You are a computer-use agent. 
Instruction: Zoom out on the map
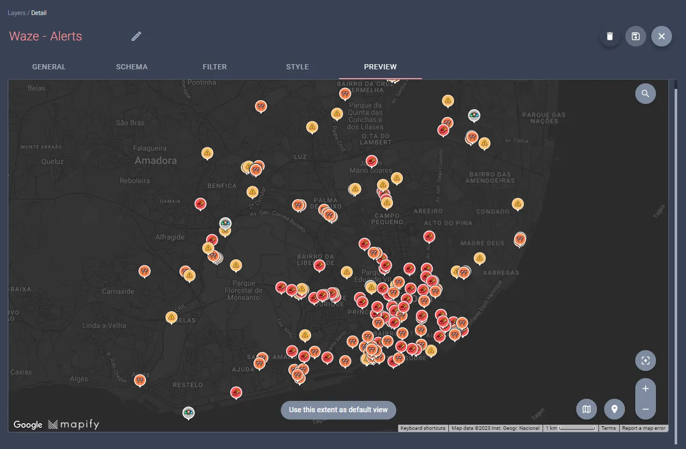pos(646,409)
